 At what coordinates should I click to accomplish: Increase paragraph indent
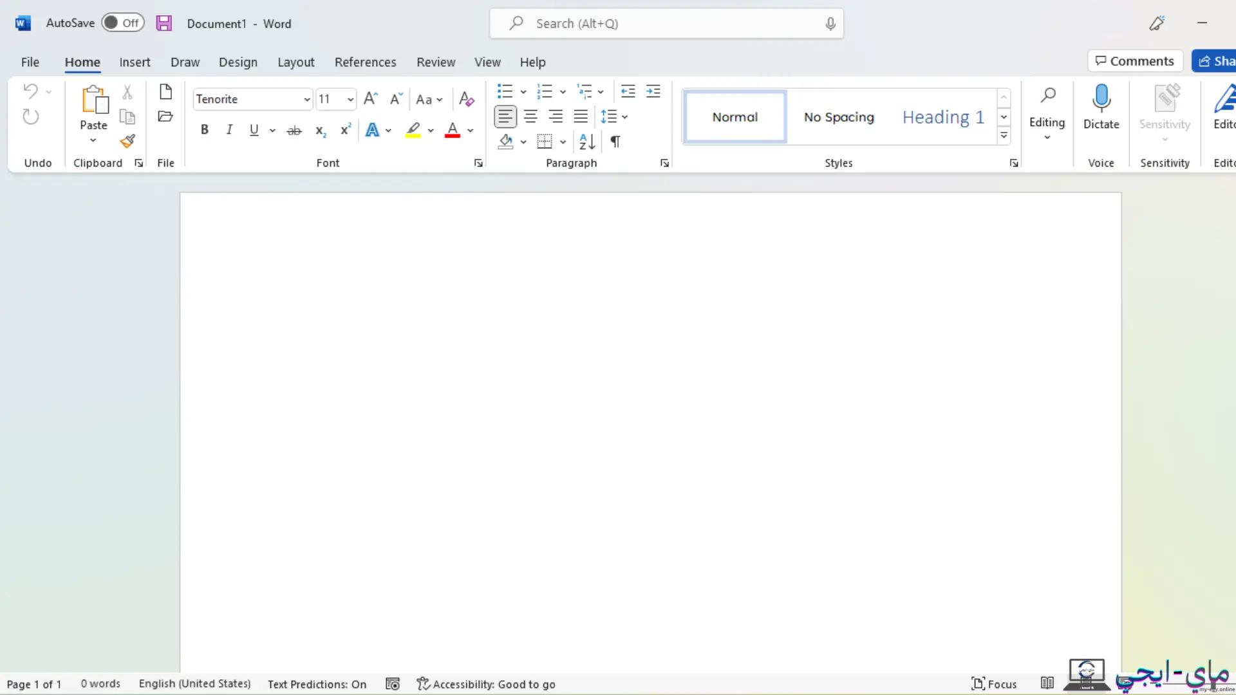click(x=653, y=91)
